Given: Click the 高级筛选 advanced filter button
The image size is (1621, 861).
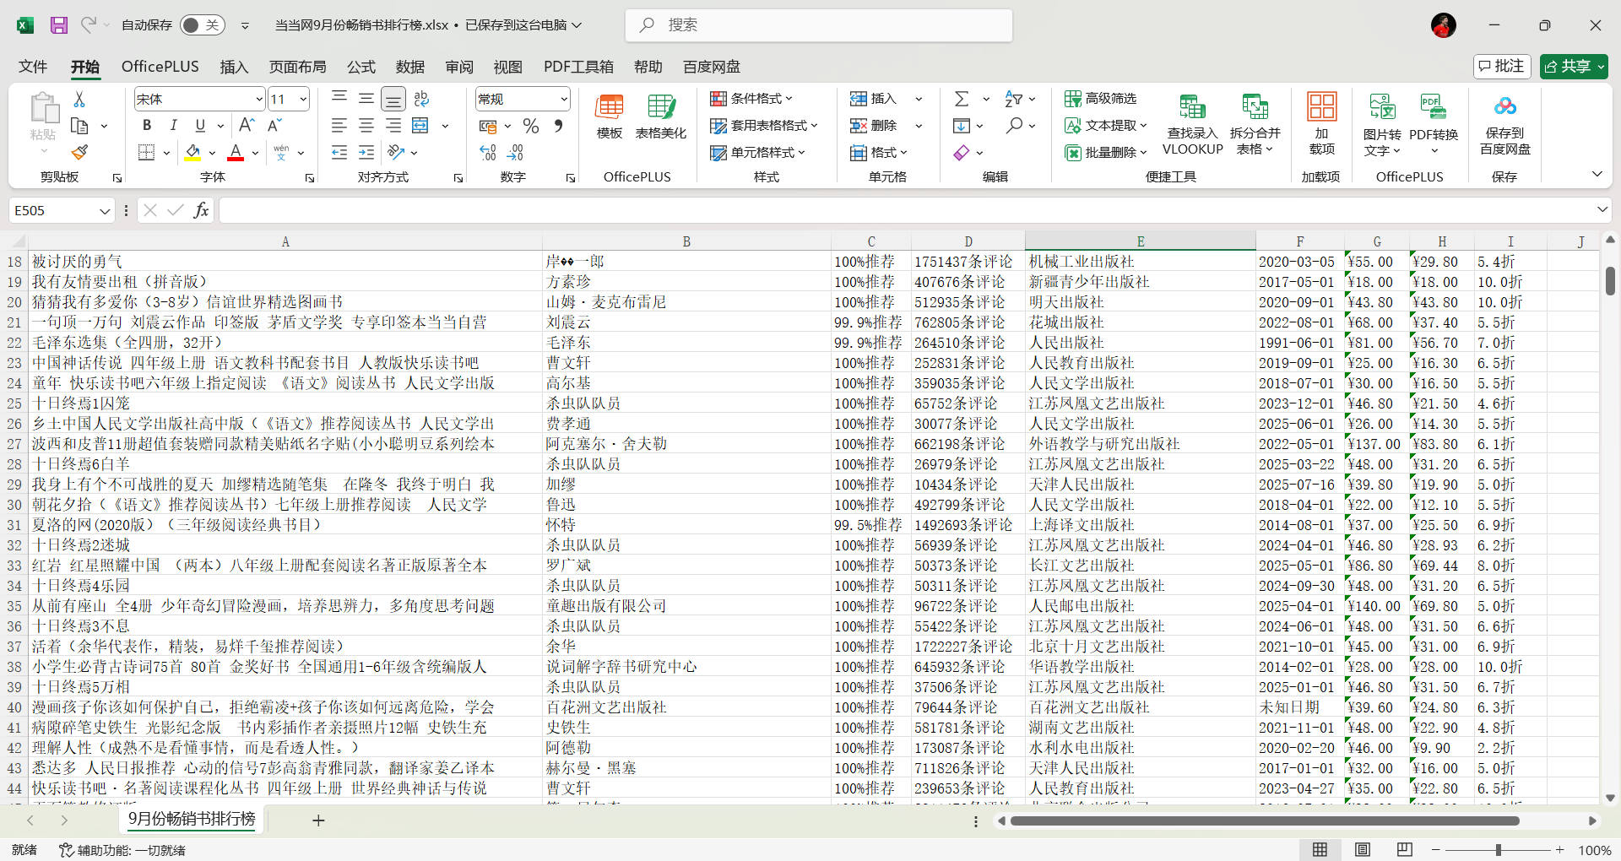Looking at the screenshot, I should [1101, 99].
